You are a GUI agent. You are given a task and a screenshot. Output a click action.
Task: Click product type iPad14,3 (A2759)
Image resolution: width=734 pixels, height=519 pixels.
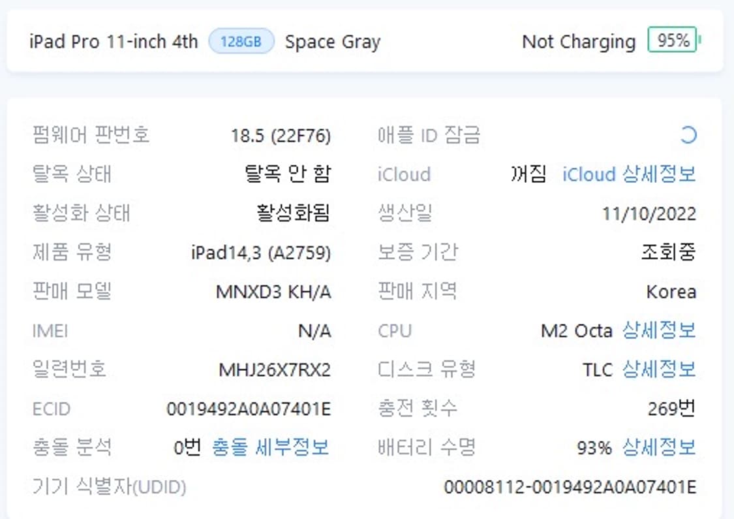click(261, 253)
